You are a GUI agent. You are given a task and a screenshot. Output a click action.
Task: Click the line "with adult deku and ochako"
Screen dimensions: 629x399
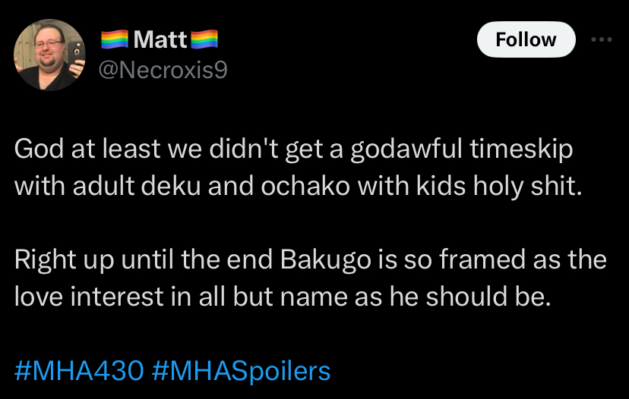pyautogui.click(x=298, y=186)
